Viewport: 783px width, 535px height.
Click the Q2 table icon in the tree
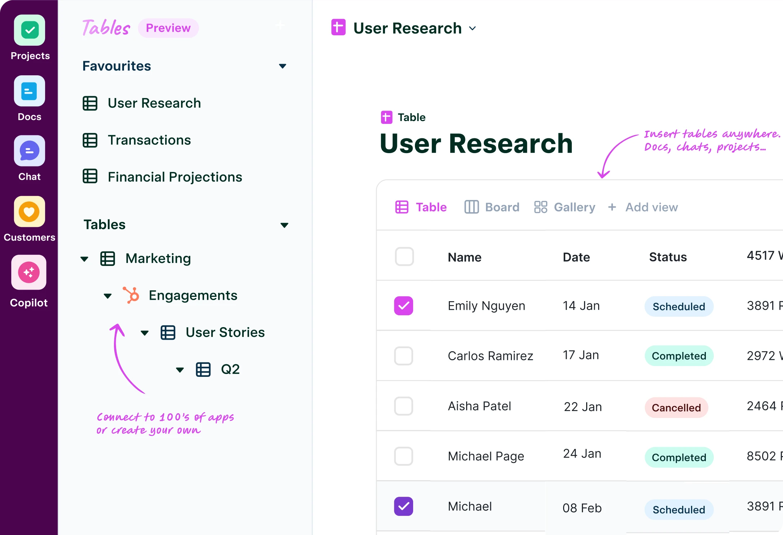(203, 369)
